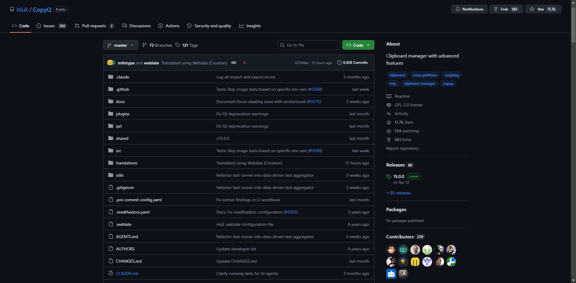View the 561 forks link in About

pos(399,140)
